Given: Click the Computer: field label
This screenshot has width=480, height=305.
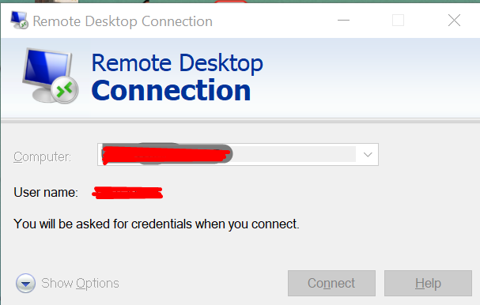Looking at the screenshot, I should 42,157.
